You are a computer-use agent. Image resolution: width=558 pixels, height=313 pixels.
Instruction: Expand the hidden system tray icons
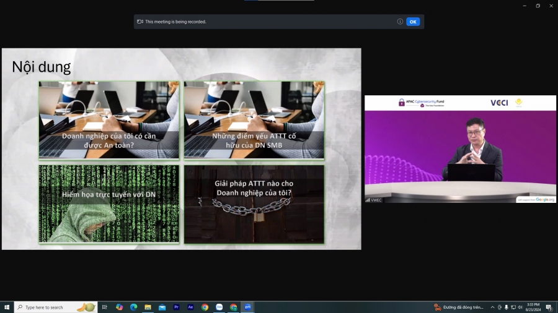pyautogui.click(x=492, y=307)
